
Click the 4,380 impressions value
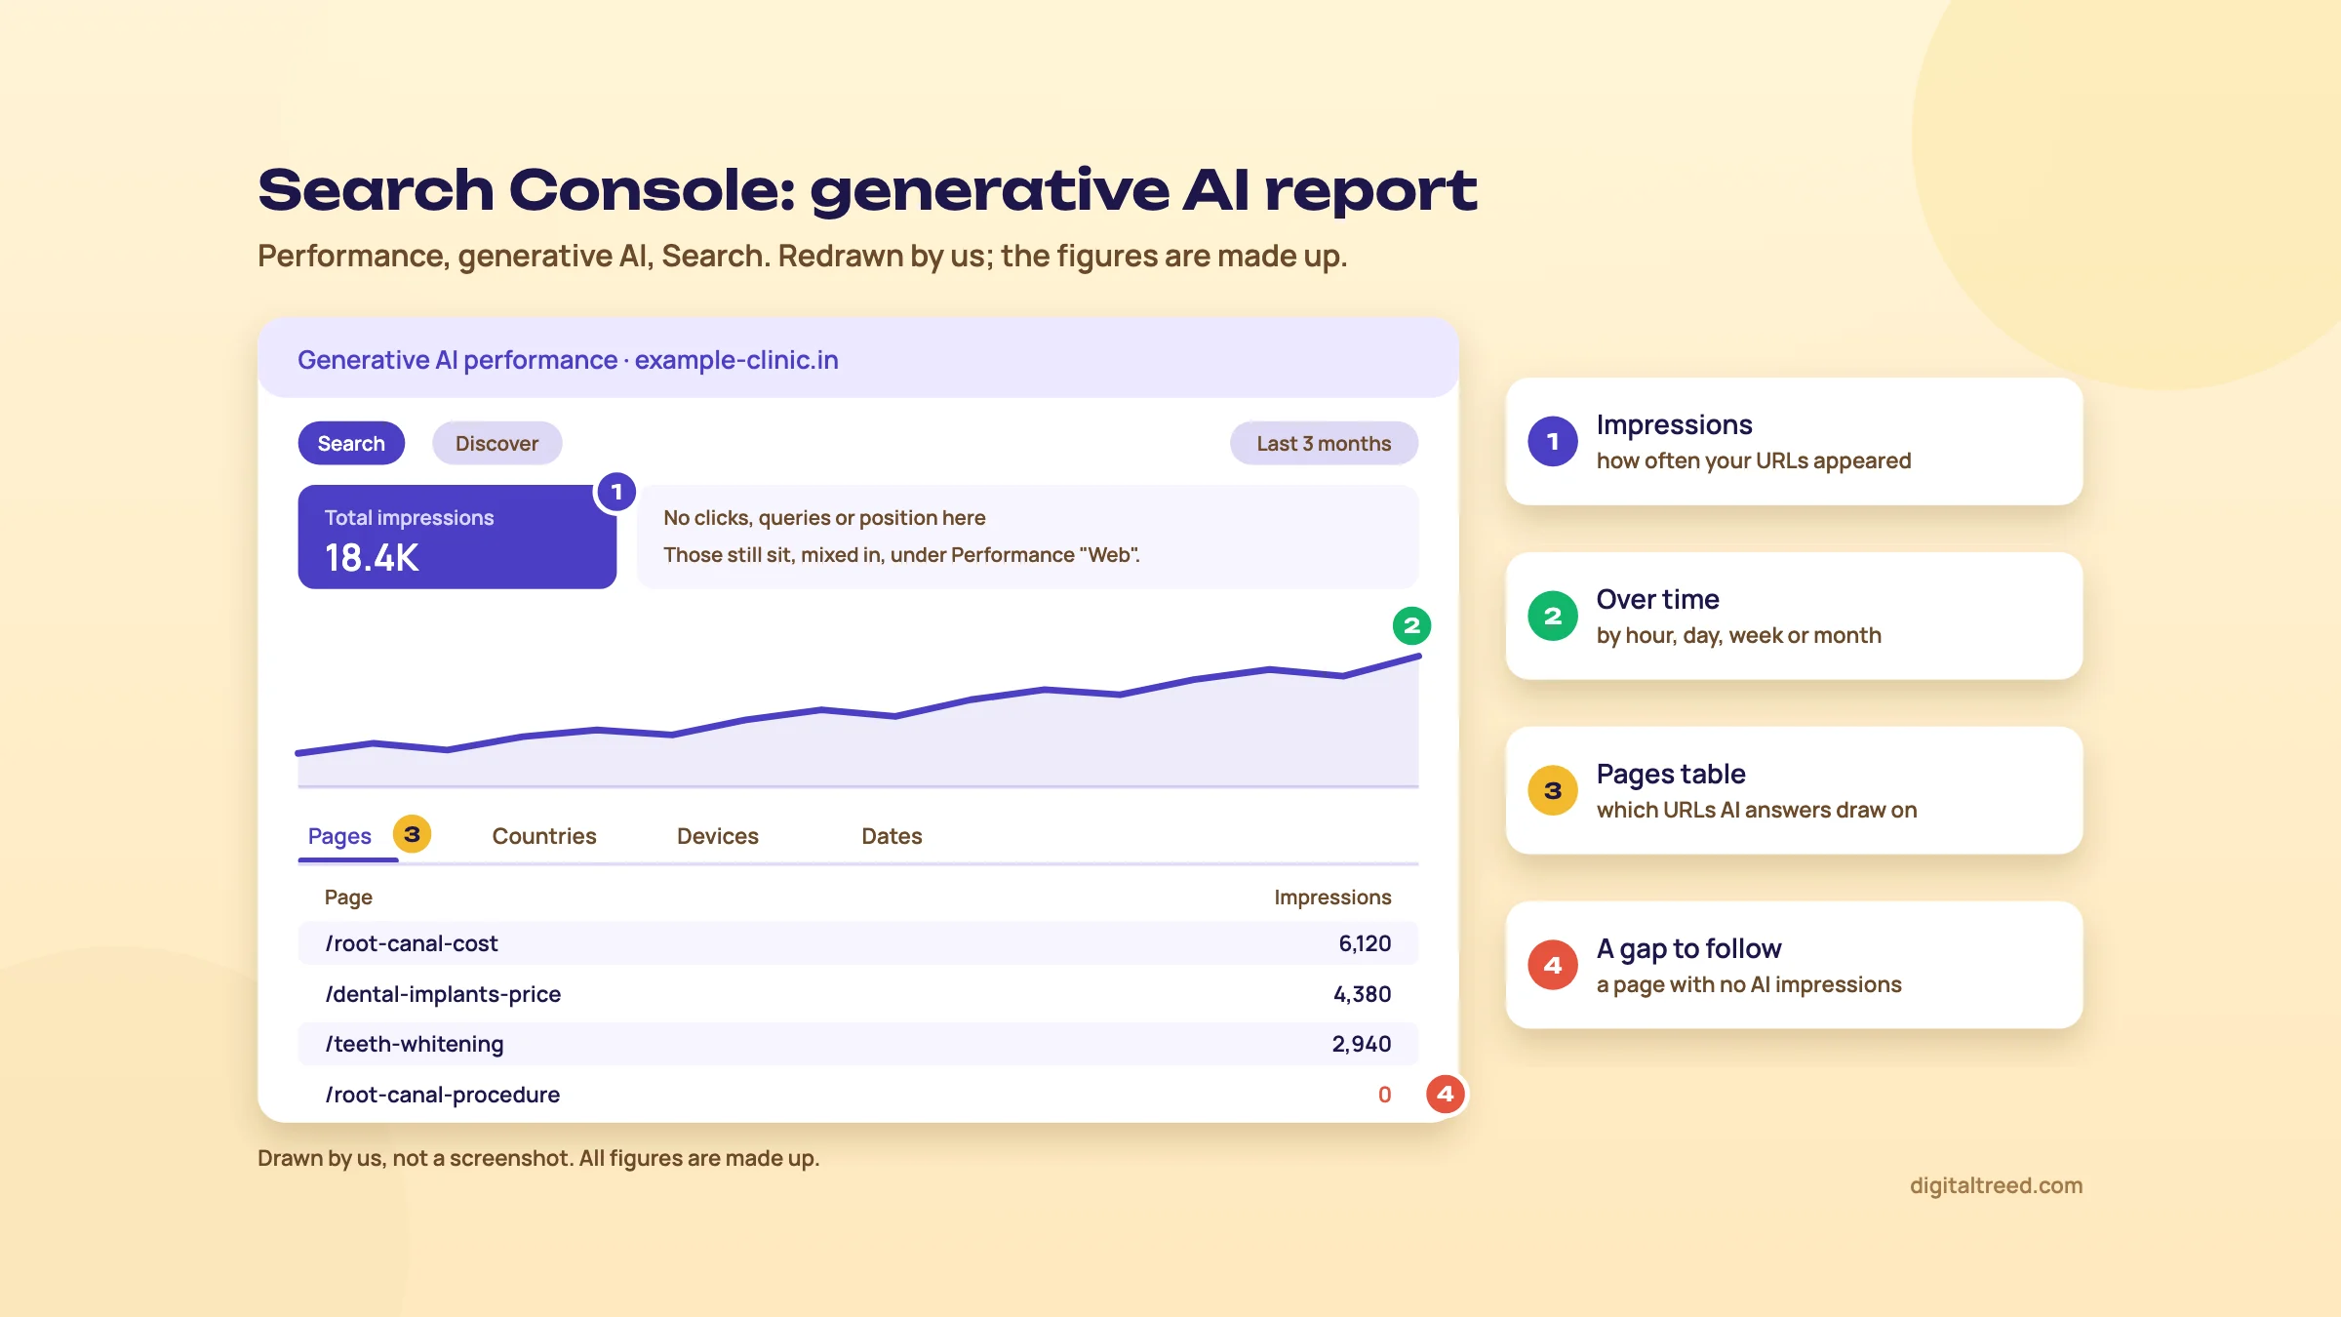pos(1362,994)
